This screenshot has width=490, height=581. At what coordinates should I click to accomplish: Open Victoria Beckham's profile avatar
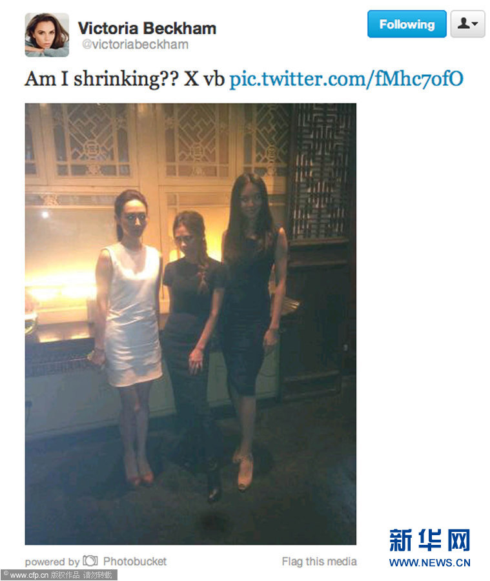[x=46, y=35]
